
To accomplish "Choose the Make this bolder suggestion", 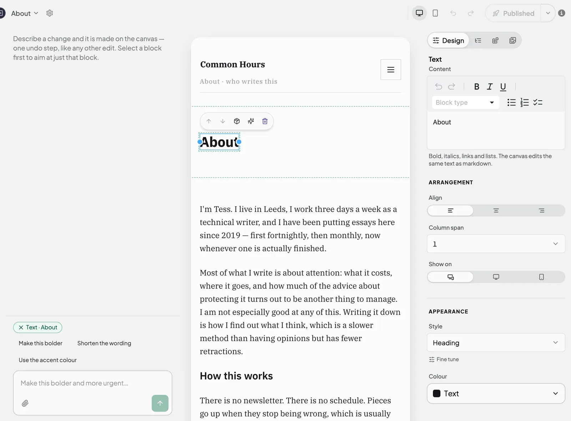I will pos(40,343).
